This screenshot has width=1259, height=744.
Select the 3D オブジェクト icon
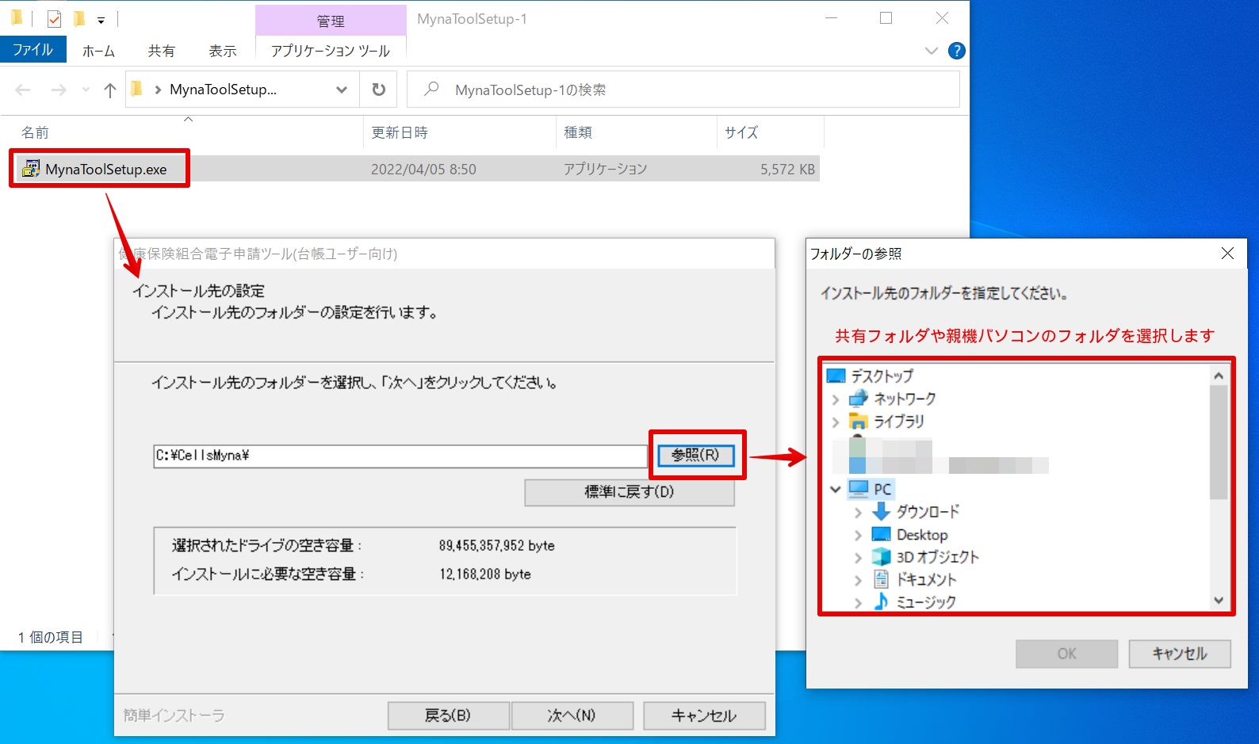[881, 557]
